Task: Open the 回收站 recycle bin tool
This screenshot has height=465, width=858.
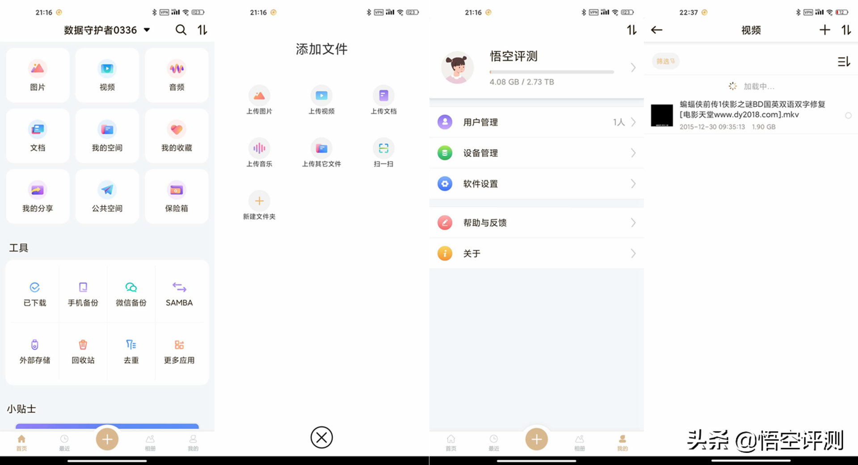Action: click(83, 352)
